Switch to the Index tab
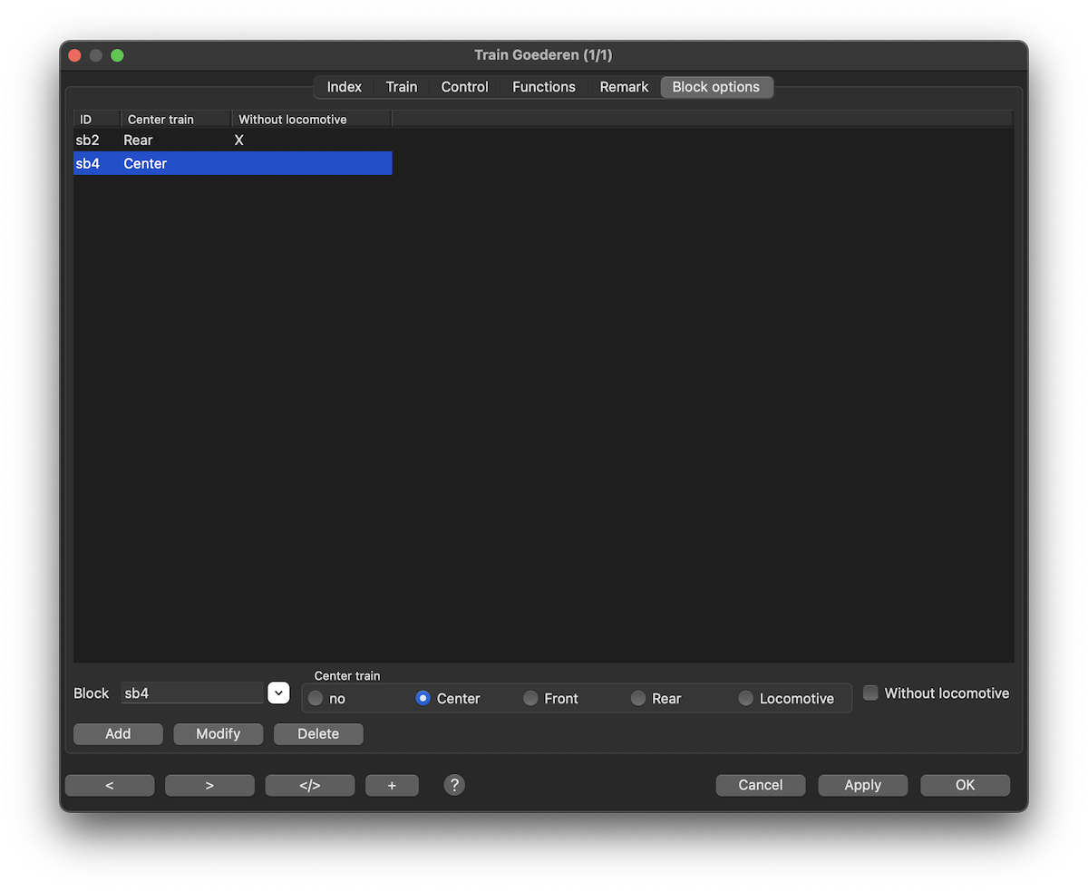This screenshot has width=1088, height=891. tap(344, 87)
